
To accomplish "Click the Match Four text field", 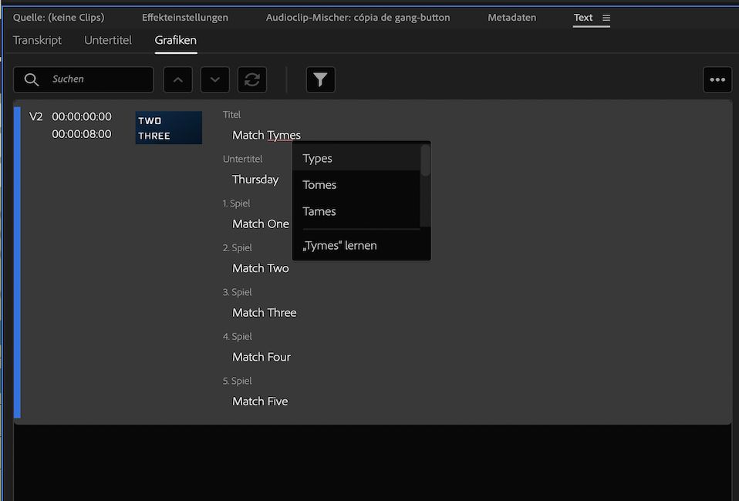I will click(262, 357).
